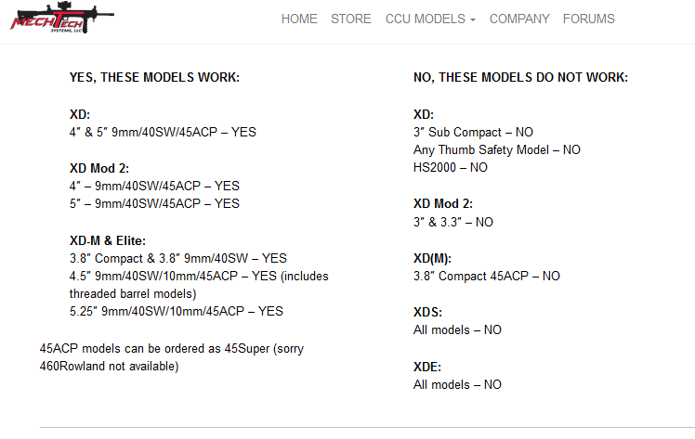Click the "4" – 9mm/40SW/45ACP – YES" line
The height and width of the screenshot is (439, 695).
154,186
